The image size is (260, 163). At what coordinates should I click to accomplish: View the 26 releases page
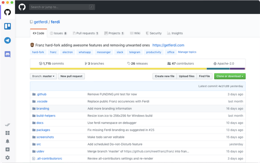click(137, 63)
